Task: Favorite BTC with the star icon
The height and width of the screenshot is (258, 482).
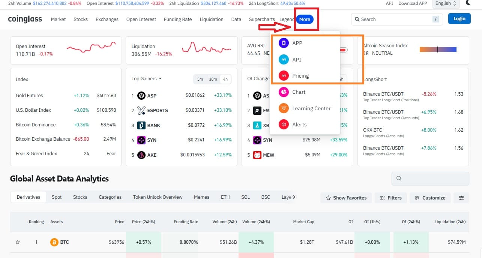Action: click(x=18, y=242)
